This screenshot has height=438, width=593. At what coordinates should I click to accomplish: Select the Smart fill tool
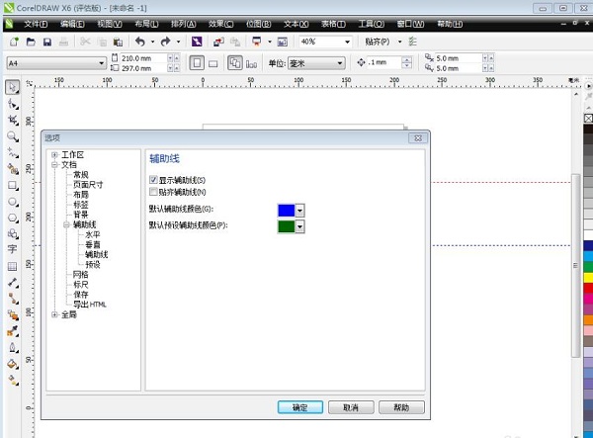pos(13,169)
